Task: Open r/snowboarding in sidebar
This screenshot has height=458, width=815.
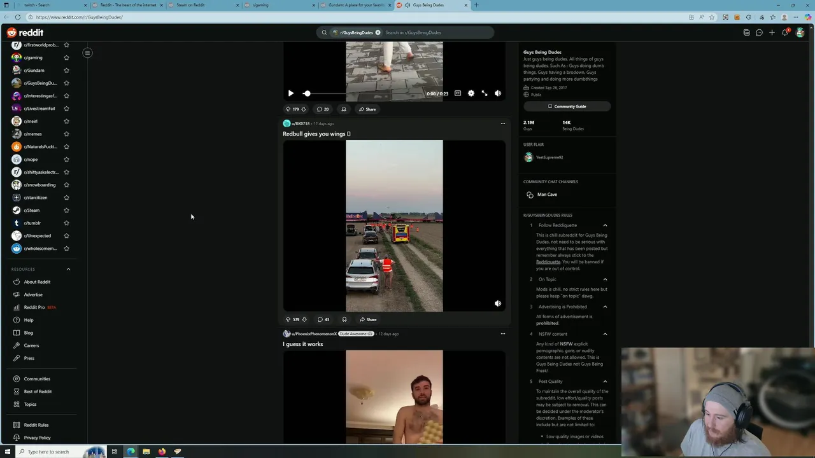Action: pyautogui.click(x=39, y=185)
